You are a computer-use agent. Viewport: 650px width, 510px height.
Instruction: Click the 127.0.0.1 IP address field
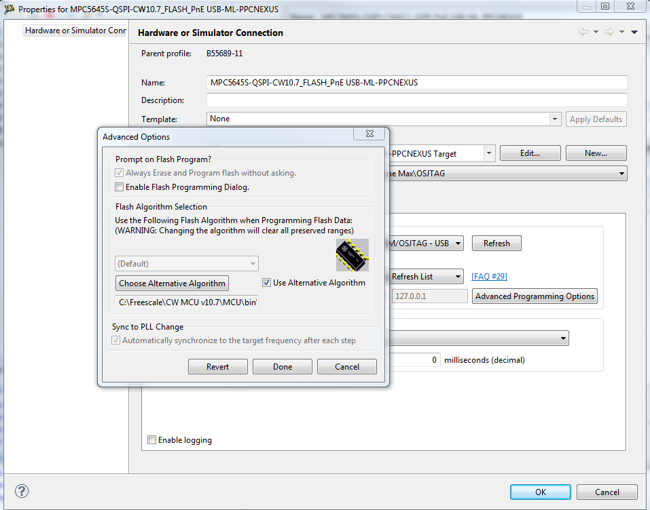(429, 296)
